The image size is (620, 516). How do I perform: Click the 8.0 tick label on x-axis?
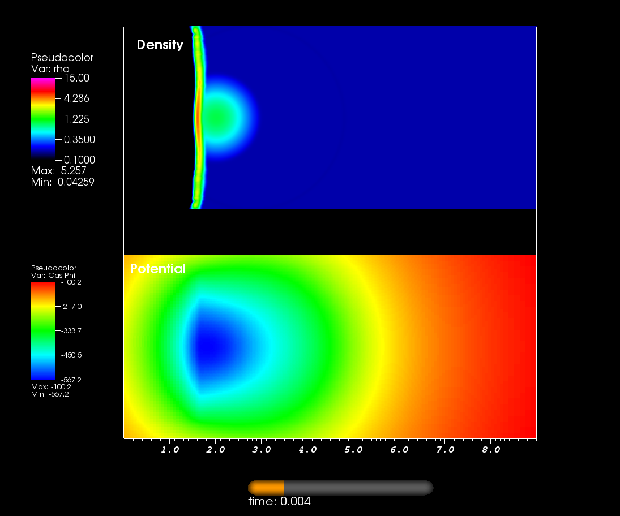coord(491,450)
